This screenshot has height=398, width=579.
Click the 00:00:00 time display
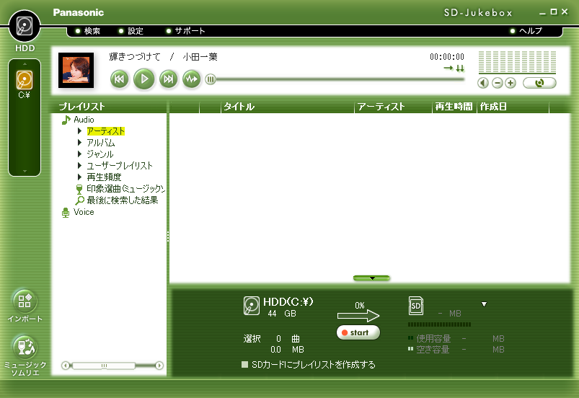coord(447,57)
